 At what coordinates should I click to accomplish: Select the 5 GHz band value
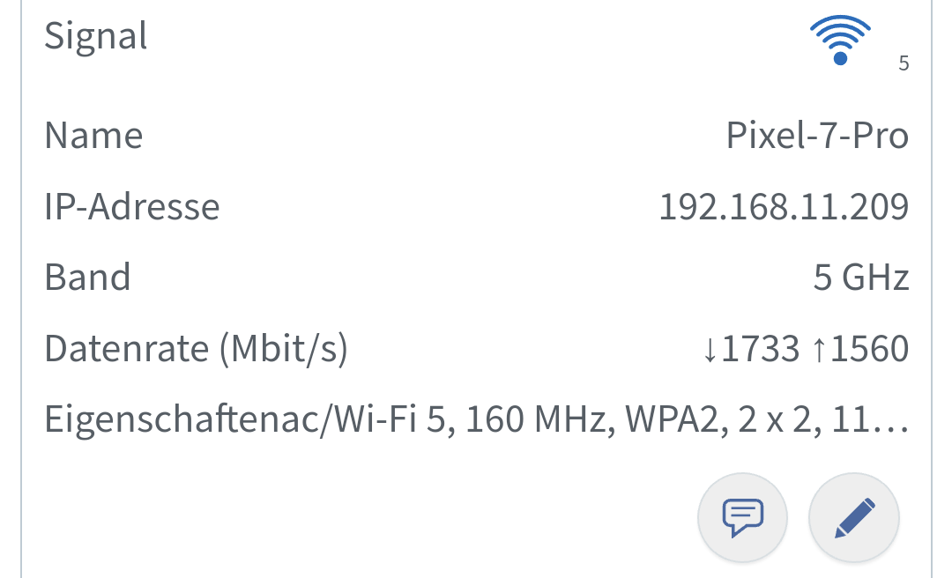(x=860, y=278)
